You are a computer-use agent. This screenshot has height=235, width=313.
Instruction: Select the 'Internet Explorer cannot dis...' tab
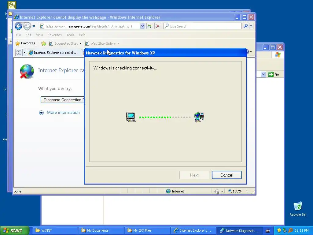click(x=54, y=53)
